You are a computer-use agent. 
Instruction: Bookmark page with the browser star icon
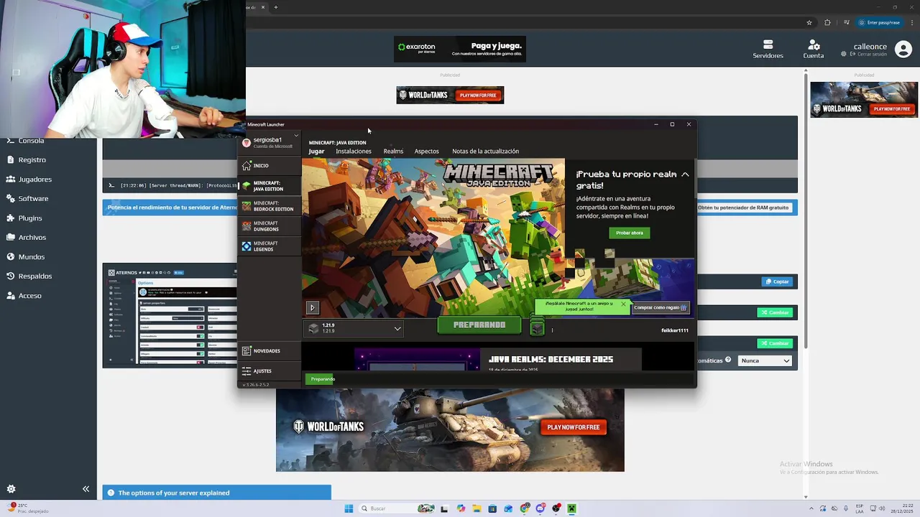(809, 22)
